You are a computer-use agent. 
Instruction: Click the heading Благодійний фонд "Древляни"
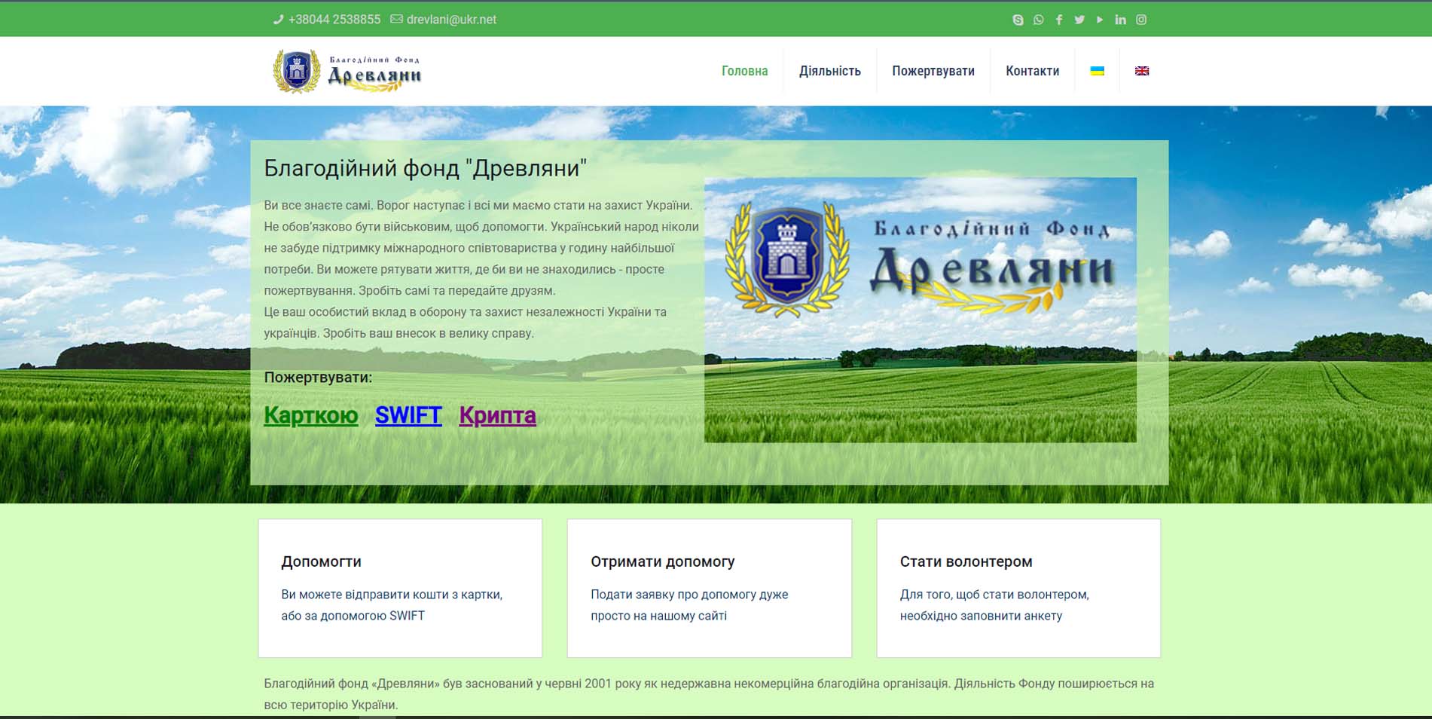(426, 168)
